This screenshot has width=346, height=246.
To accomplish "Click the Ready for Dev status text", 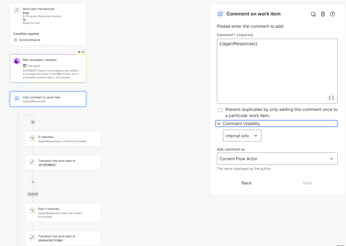I will [31, 23].
